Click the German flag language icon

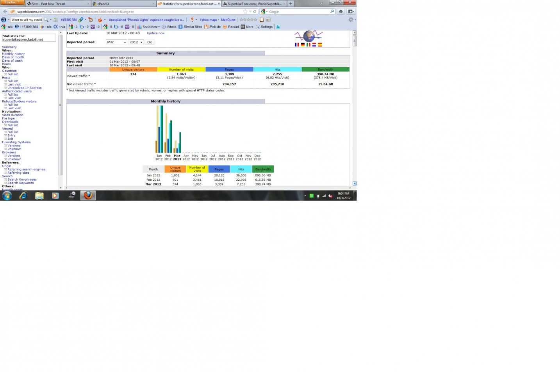[303, 44]
